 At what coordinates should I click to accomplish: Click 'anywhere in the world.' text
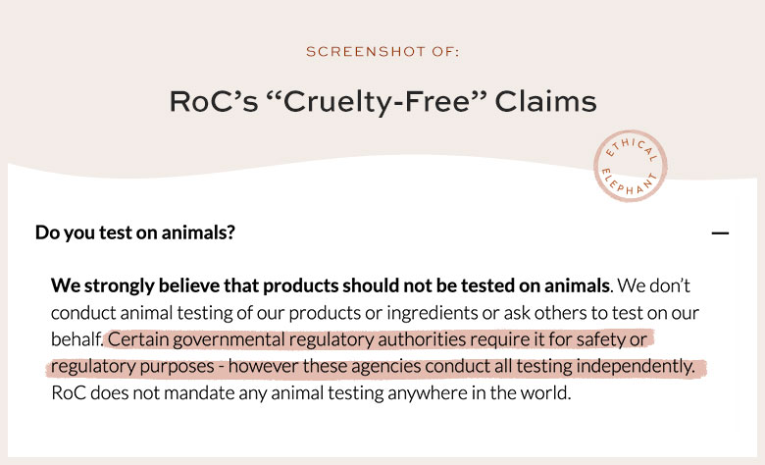(479, 392)
